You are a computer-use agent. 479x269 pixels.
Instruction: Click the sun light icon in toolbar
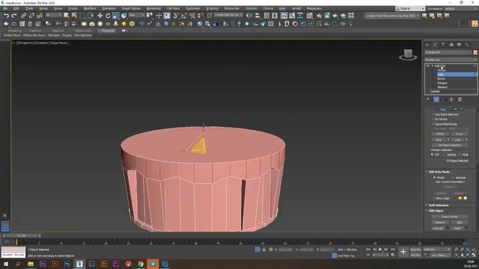tap(123, 23)
